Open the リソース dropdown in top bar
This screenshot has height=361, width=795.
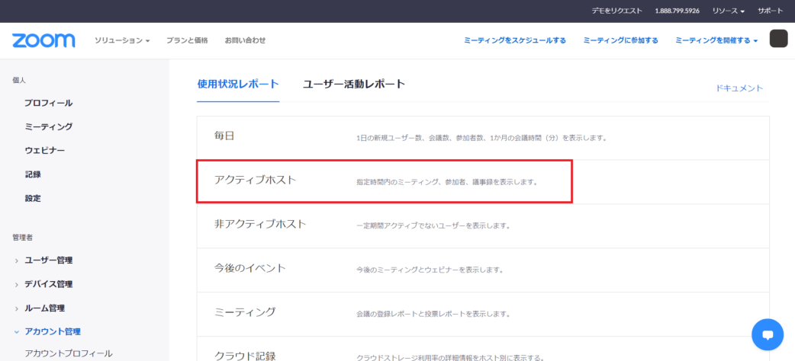click(x=728, y=11)
